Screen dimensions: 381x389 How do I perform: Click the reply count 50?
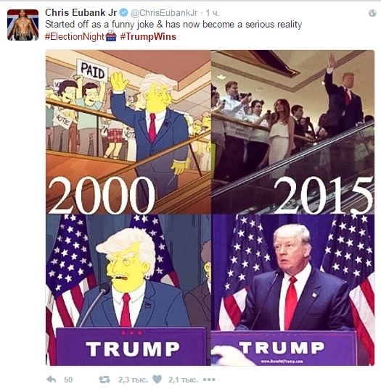tap(68, 380)
